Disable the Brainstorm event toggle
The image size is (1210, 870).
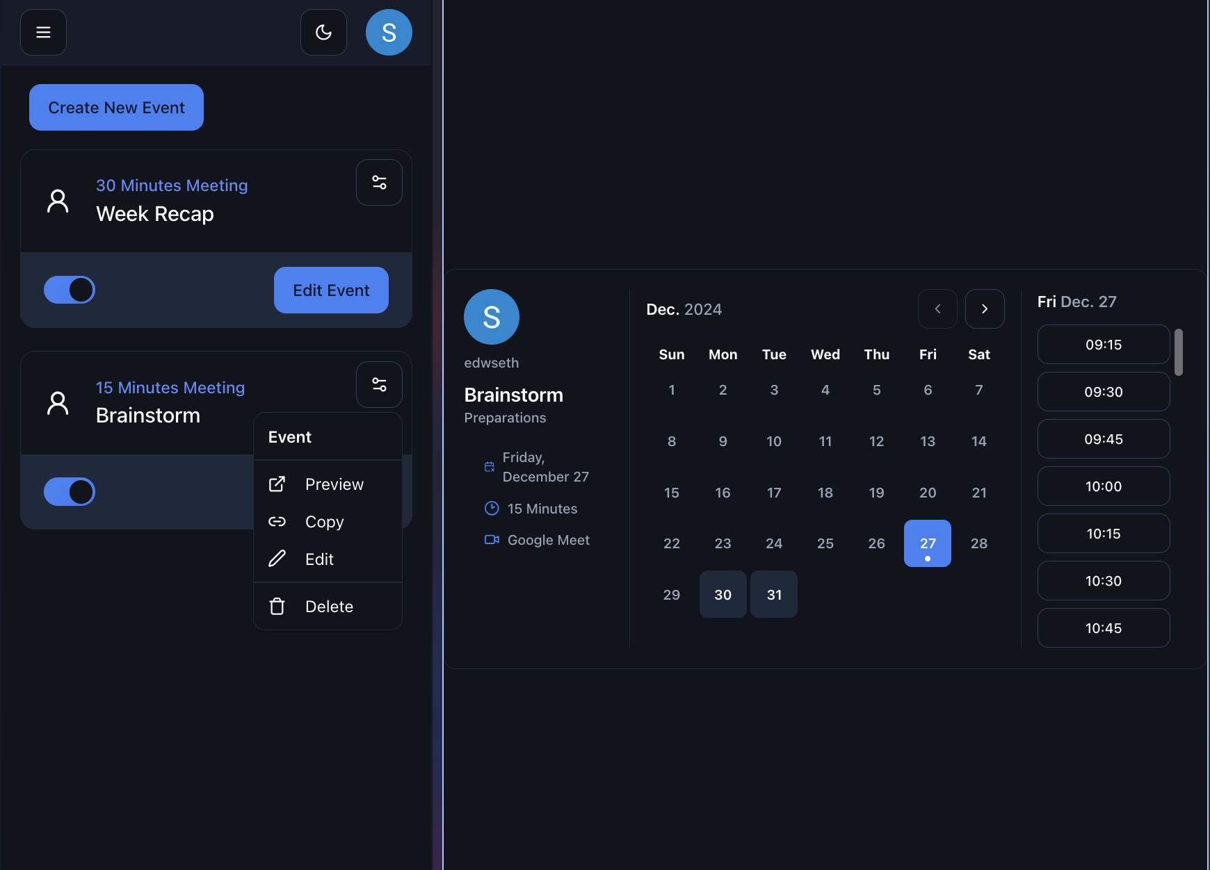(x=70, y=492)
